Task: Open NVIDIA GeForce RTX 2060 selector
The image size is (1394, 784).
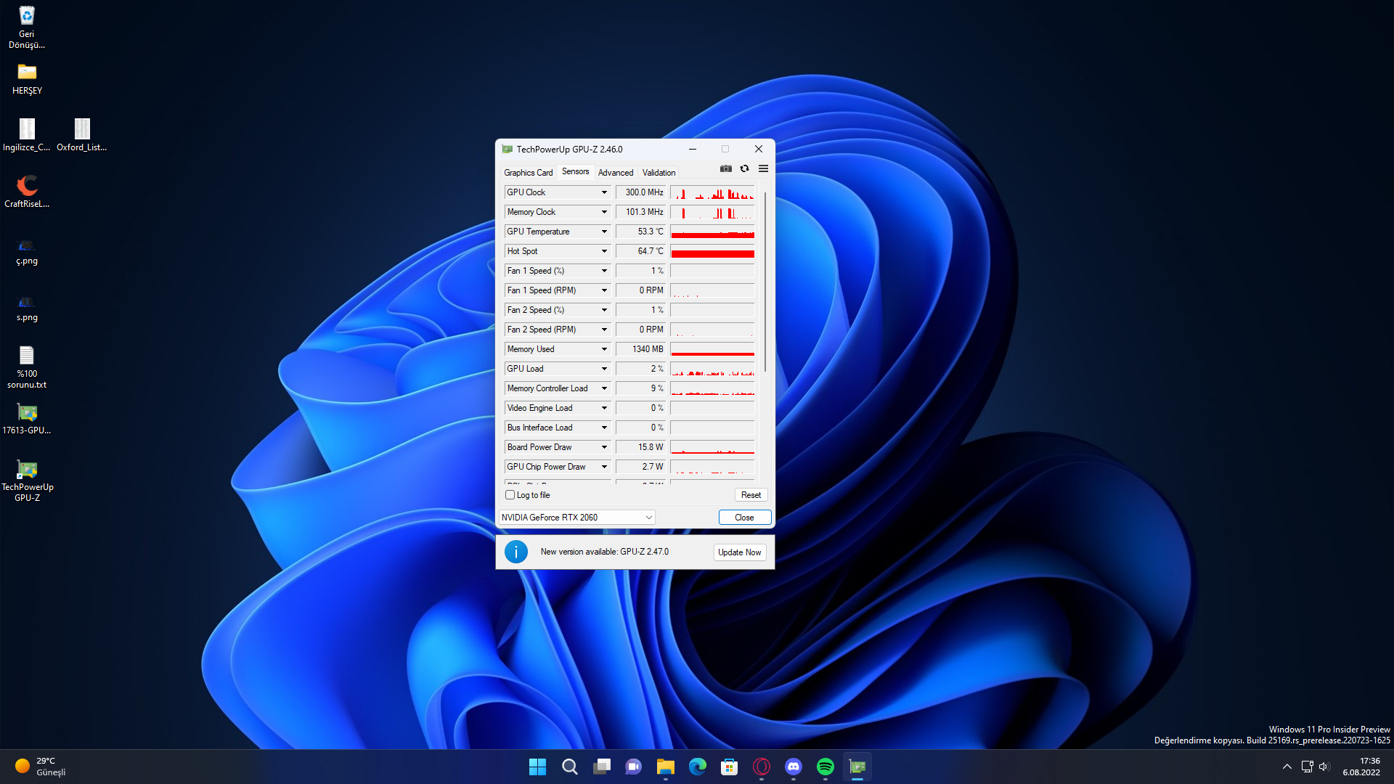Action: tap(577, 518)
